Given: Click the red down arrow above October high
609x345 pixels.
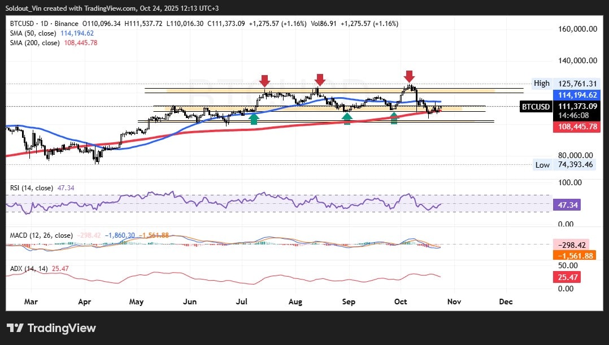Looking at the screenshot, I should [x=409, y=76].
